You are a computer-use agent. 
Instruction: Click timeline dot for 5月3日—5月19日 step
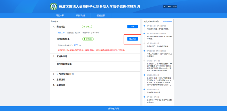coord(144,43)
